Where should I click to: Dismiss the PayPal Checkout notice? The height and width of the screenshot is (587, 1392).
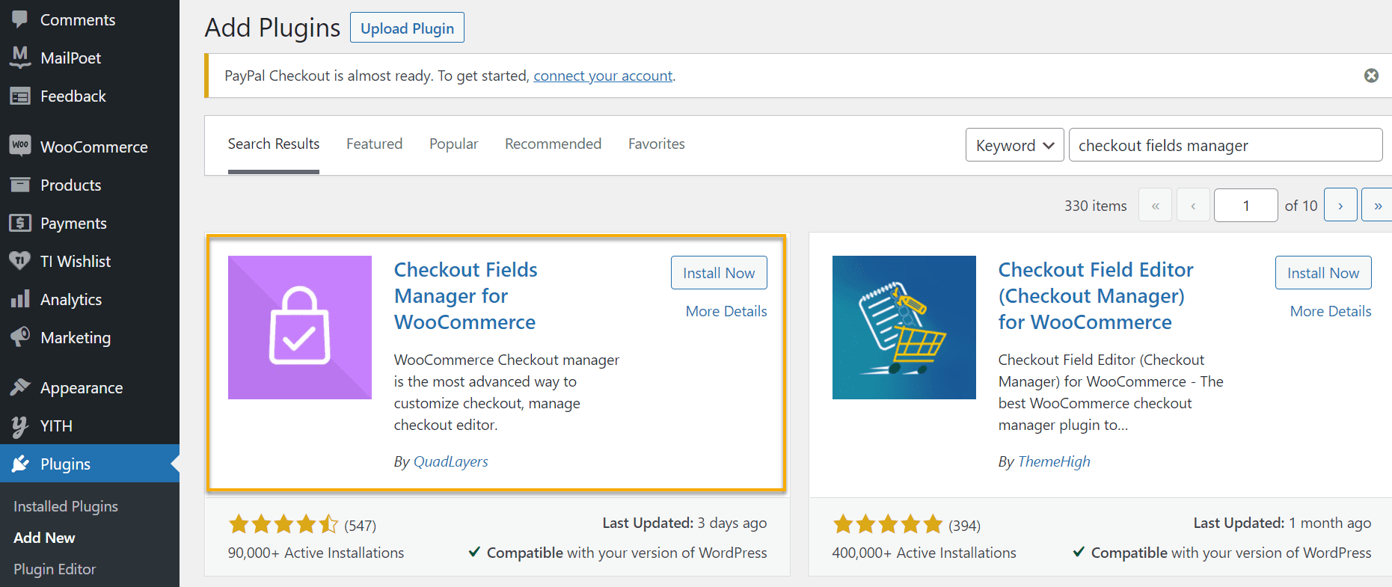click(1371, 76)
